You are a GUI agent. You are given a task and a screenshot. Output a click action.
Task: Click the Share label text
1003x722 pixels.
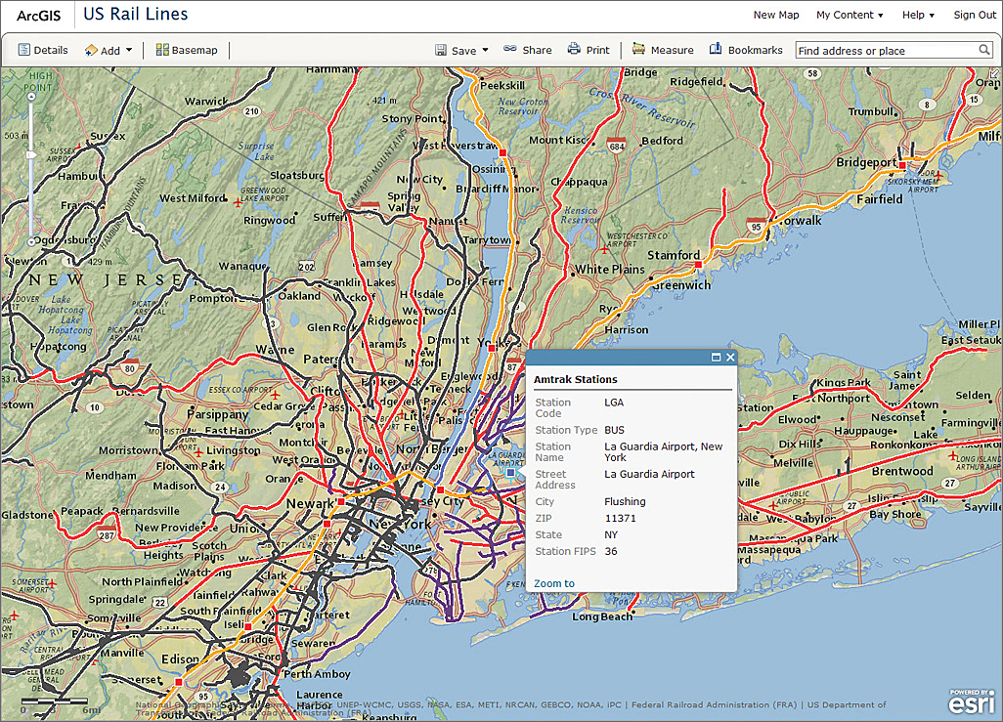537,50
